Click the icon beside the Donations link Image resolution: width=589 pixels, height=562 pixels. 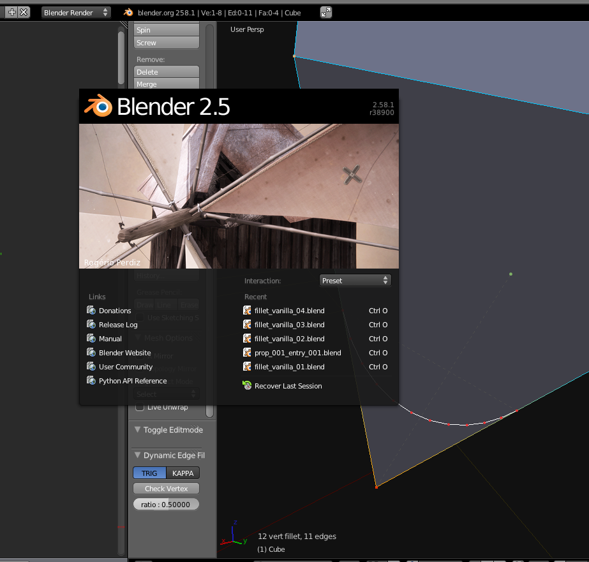tap(91, 311)
